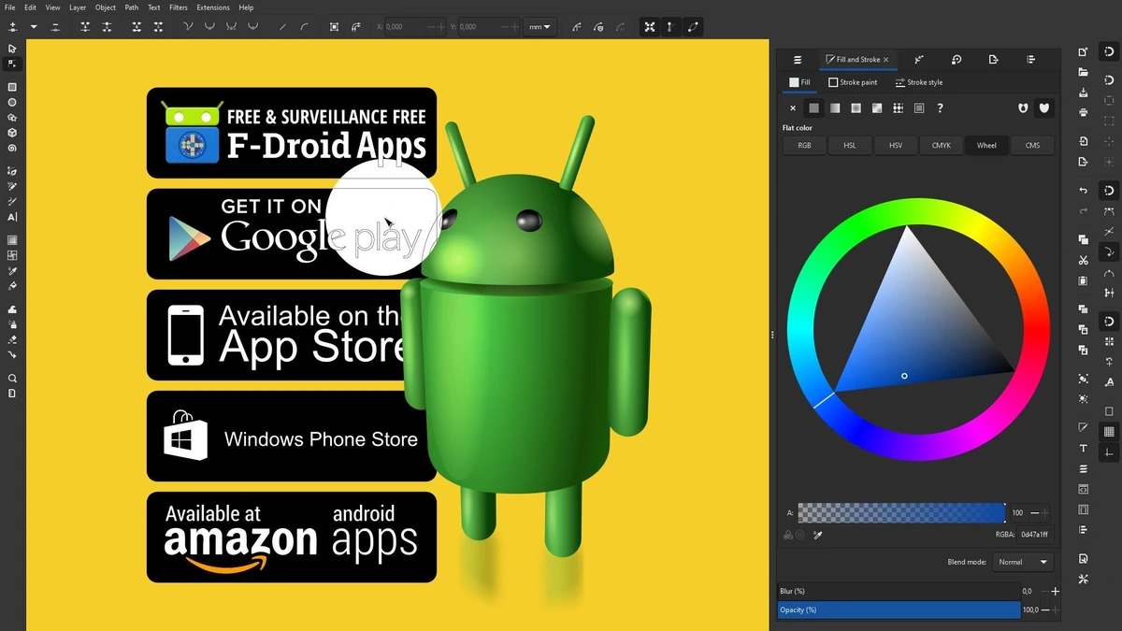Image resolution: width=1122 pixels, height=631 pixels.
Task: Switch color mode to CMYK
Action: [941, 145]
